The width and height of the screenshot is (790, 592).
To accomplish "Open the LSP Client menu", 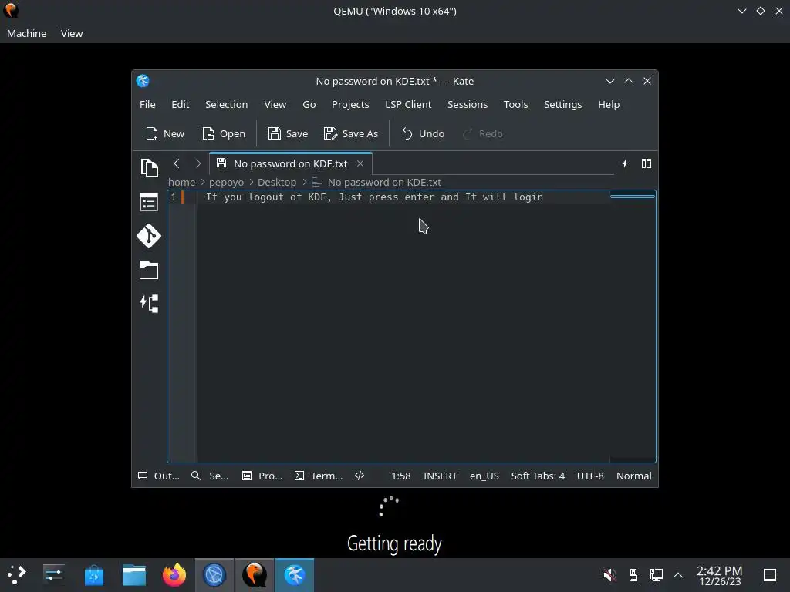I will (x=408, y=104).
